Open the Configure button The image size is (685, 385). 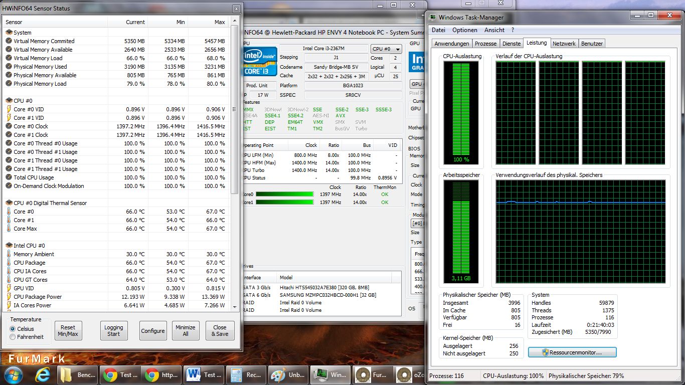(x=153, y=331)
